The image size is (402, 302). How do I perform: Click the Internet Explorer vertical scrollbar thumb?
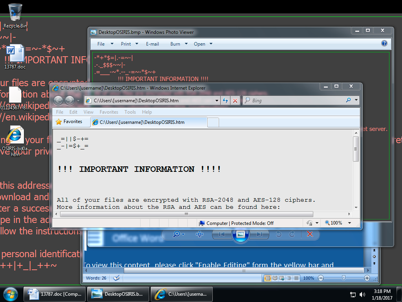(x=356, y=149)
